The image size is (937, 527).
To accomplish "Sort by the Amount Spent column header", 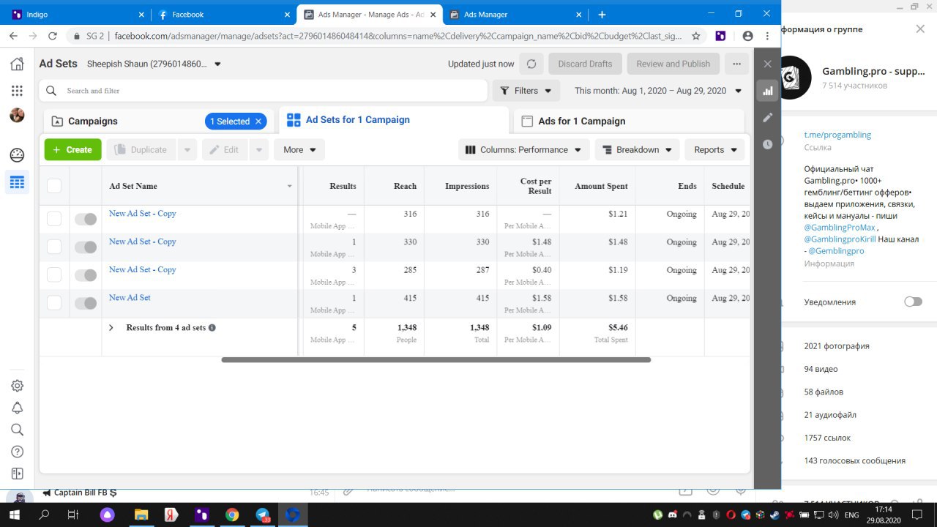I will [x=601, y=186].
